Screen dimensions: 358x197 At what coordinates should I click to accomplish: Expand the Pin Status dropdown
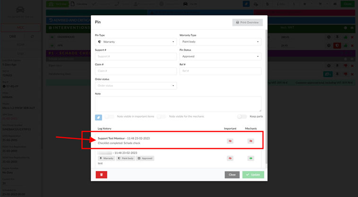(x=220, y=56)
